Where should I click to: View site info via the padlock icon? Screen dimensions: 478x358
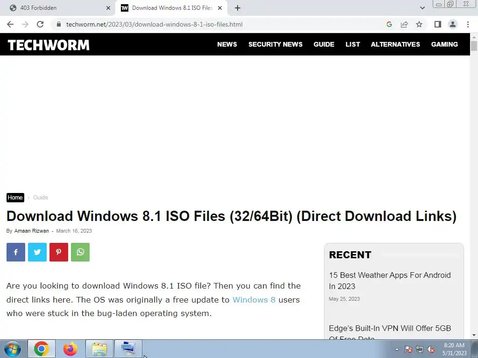(x=59, y=24)
